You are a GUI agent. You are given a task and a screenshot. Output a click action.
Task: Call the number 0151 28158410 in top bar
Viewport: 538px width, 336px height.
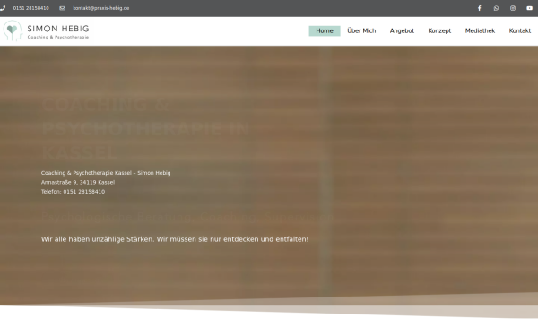coord(30,8)
